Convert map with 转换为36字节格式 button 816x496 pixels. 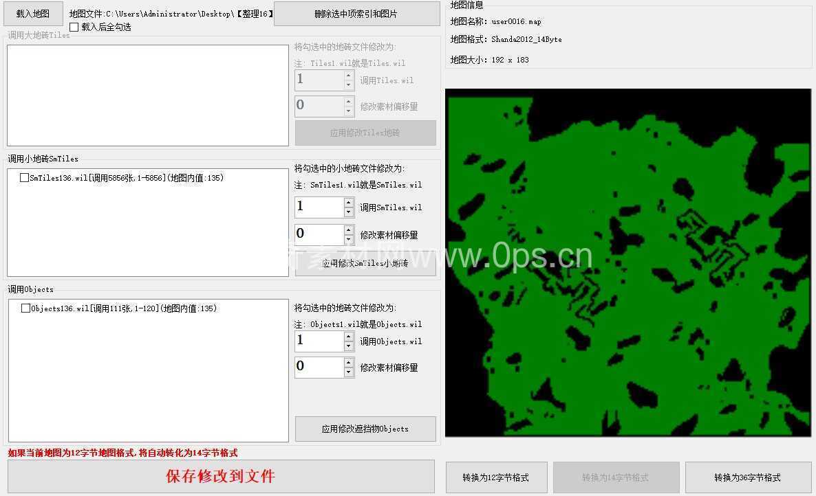click(747, 477)
